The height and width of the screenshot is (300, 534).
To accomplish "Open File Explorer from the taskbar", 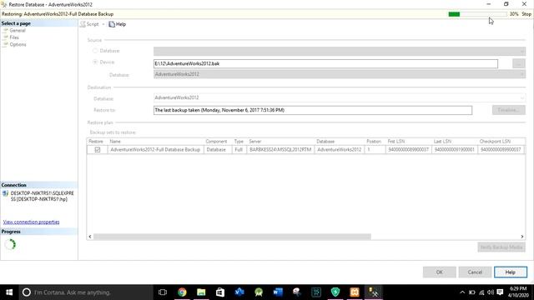I will tap(201, 292).
